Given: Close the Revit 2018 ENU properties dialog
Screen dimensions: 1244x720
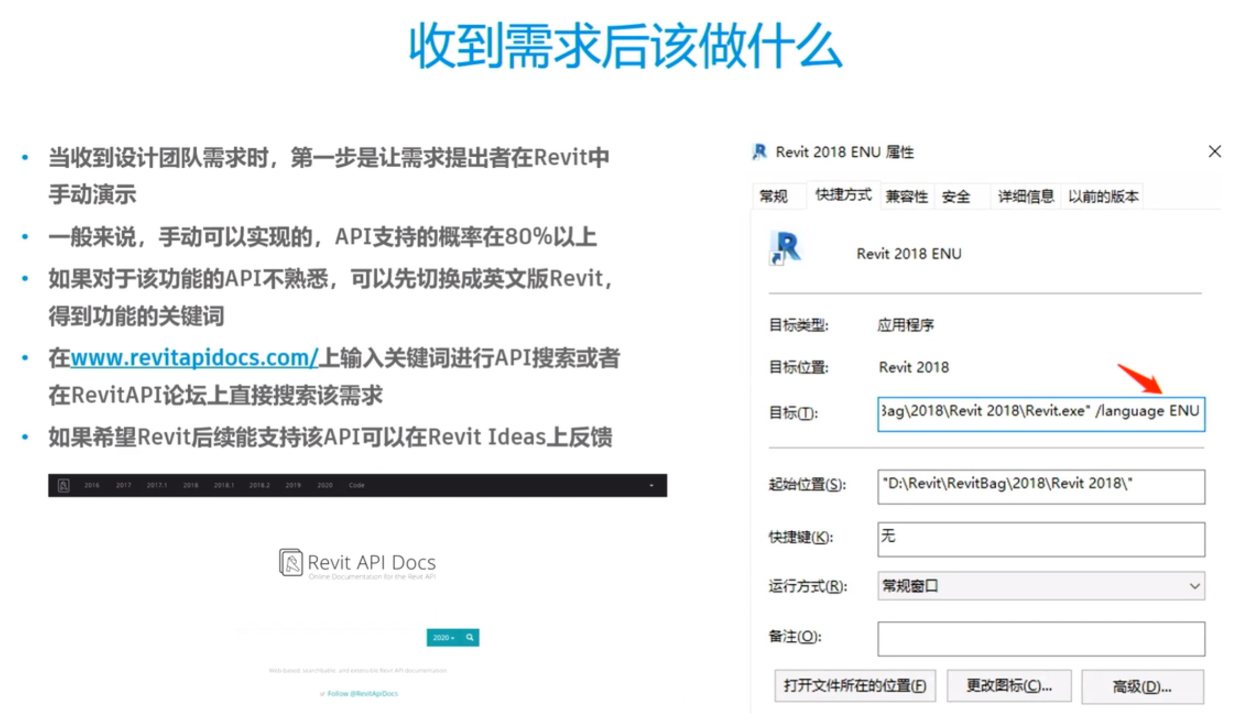Looking at the screenshot, I should click(x=1215, y=151).
